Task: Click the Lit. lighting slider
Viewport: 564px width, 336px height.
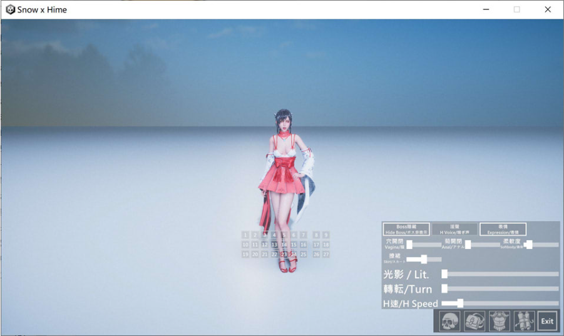Action: pyautogui.click(x=500, y=274)
